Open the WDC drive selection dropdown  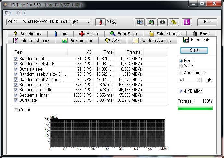click(49, 22)
